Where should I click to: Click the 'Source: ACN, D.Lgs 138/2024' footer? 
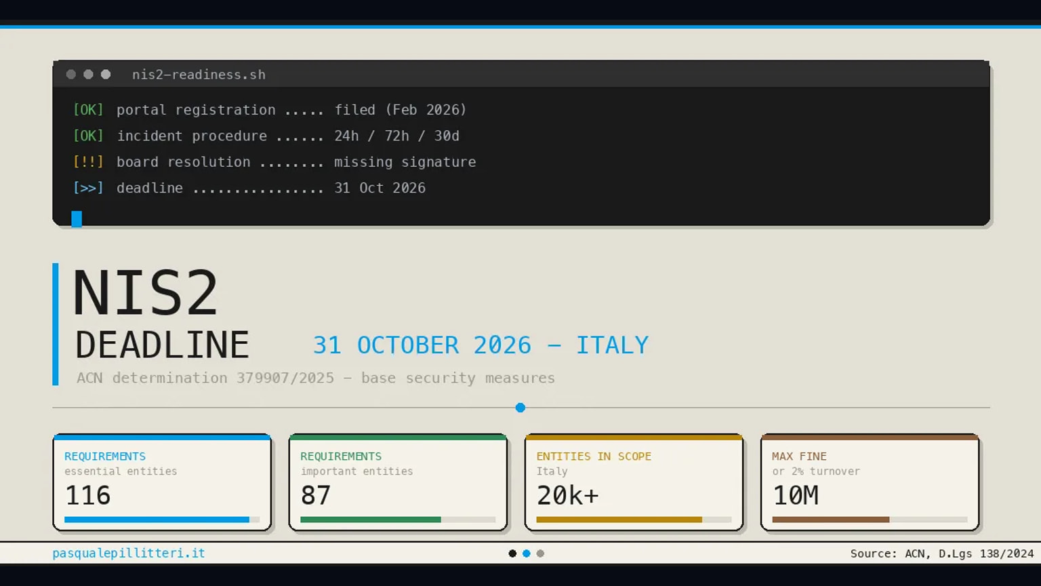tap(942, 553)
